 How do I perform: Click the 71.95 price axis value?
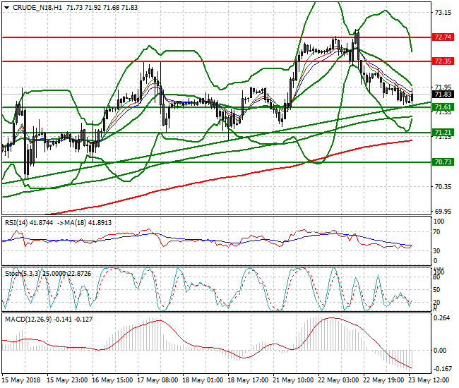pos(443,87)
